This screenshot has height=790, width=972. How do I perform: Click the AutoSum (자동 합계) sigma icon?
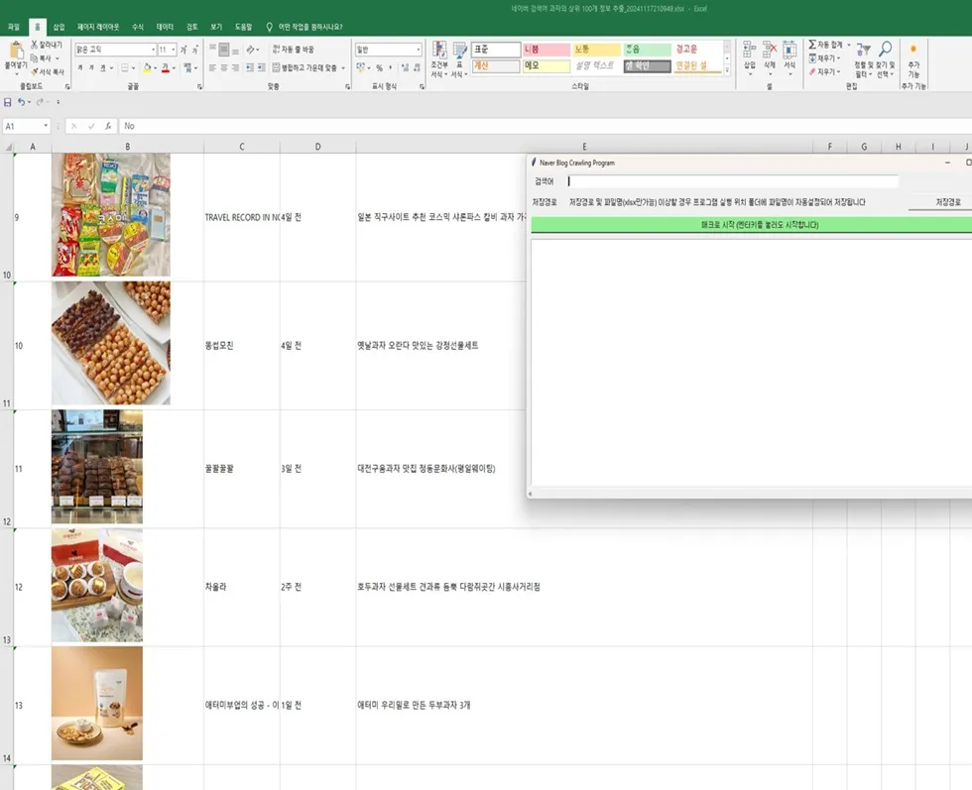[x=813, y=46]
